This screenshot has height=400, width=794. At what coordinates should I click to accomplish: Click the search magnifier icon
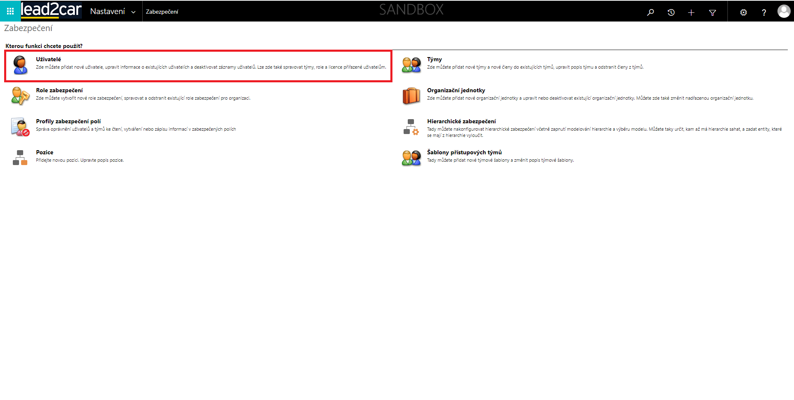651,12
